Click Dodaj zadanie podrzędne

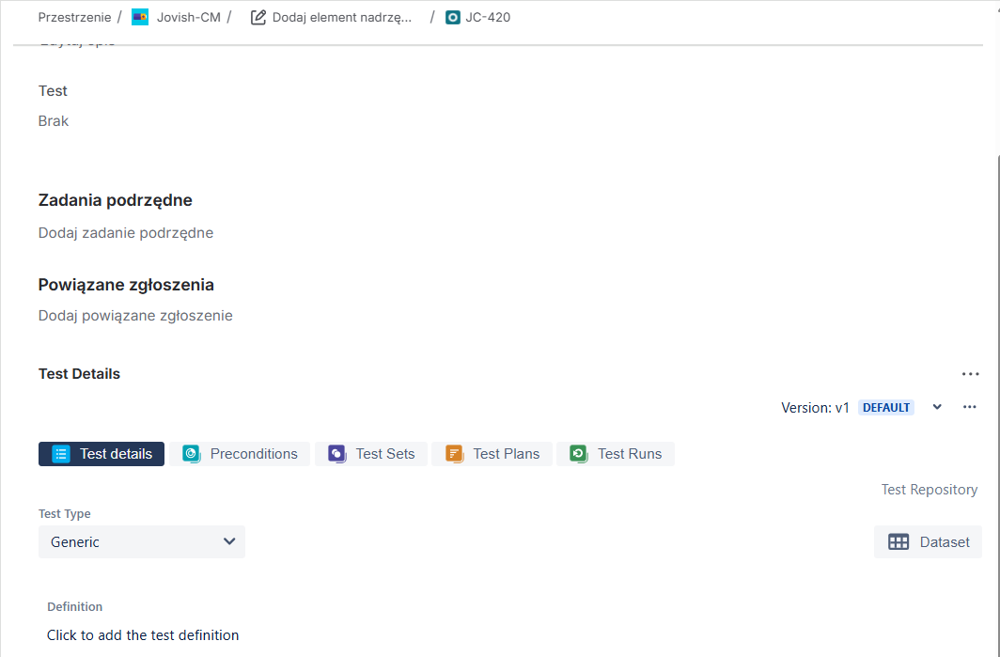click(x=126, y=232)
